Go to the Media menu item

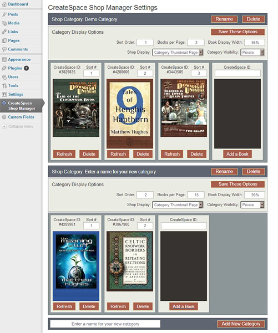tap(14, 23)
